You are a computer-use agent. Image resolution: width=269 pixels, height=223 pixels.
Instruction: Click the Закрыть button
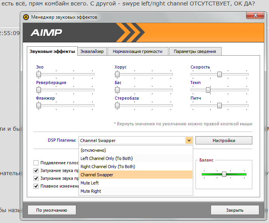[235, 210]
